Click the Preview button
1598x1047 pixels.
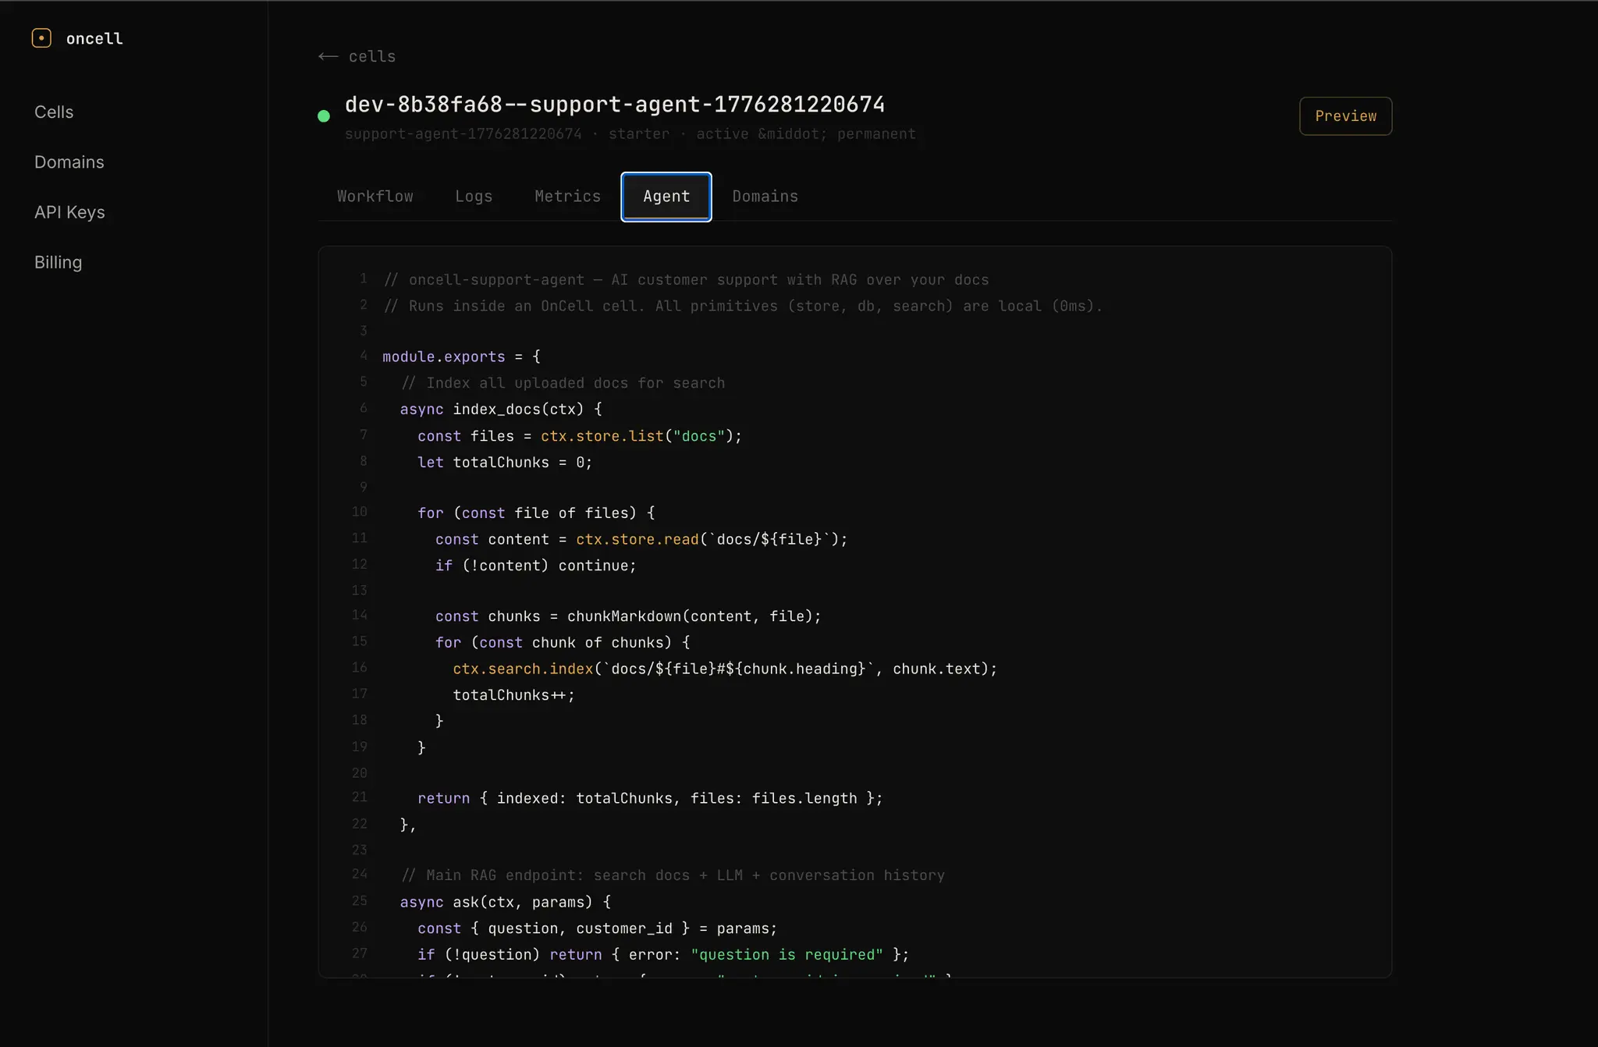1345,116
